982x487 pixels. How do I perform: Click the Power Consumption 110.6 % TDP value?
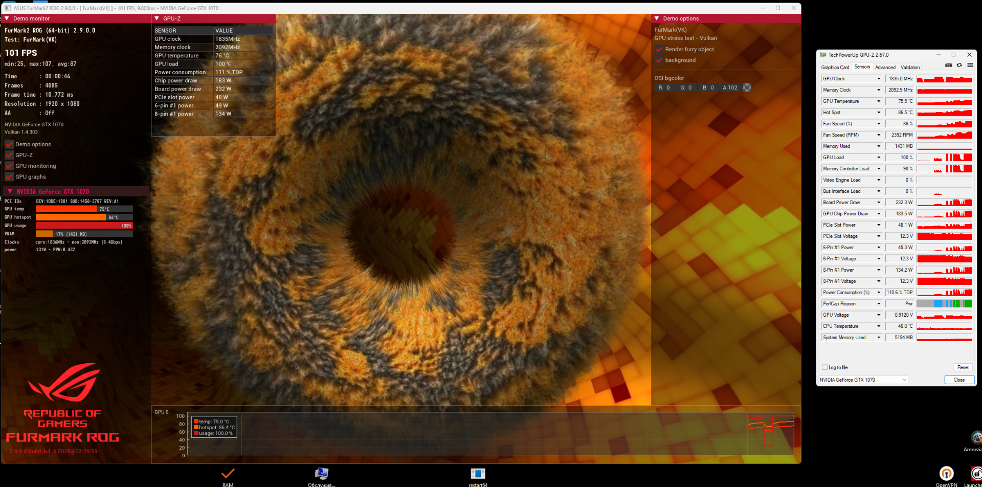coord(900,293)
